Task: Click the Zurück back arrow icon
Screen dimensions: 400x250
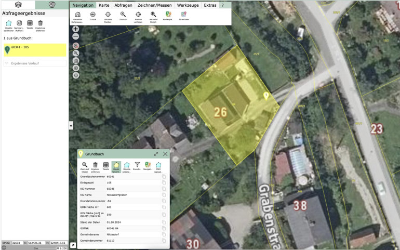Action: [92, 15]
